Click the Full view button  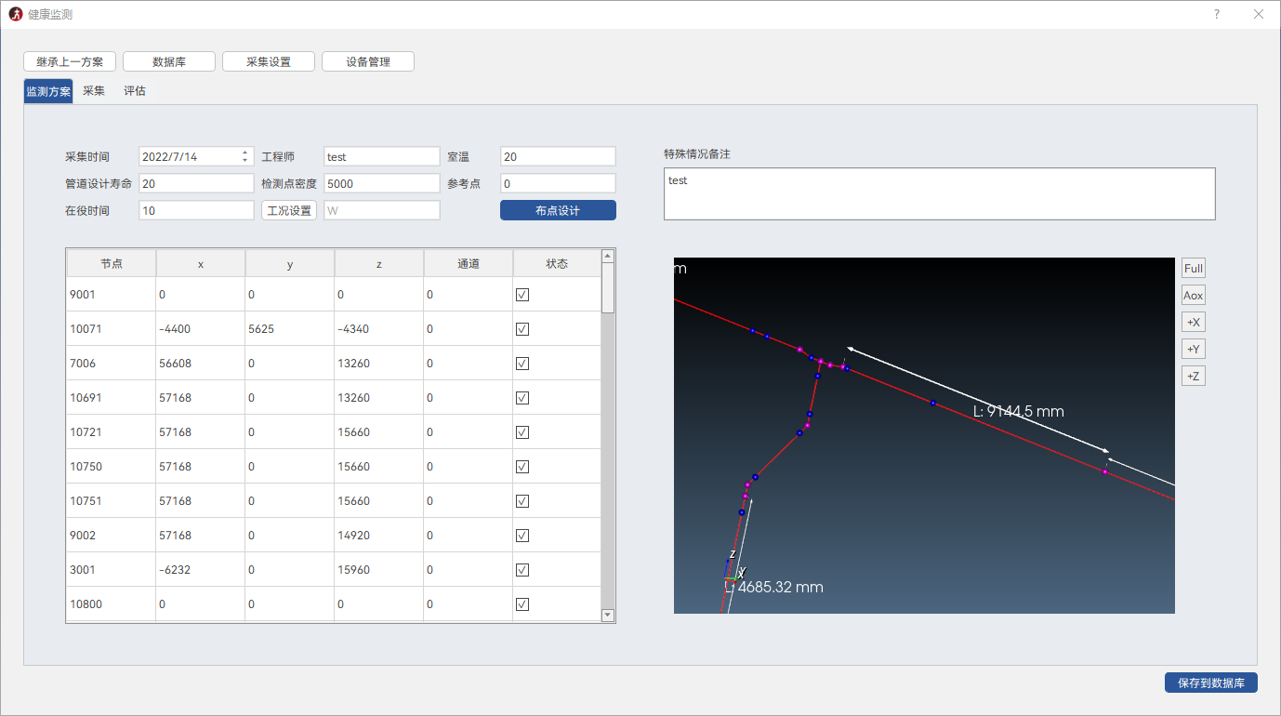[x=1194, y=269]
